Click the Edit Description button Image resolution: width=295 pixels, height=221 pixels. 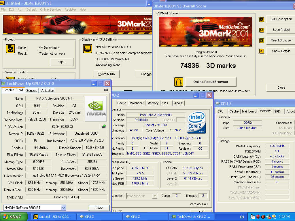pos(281,19)
